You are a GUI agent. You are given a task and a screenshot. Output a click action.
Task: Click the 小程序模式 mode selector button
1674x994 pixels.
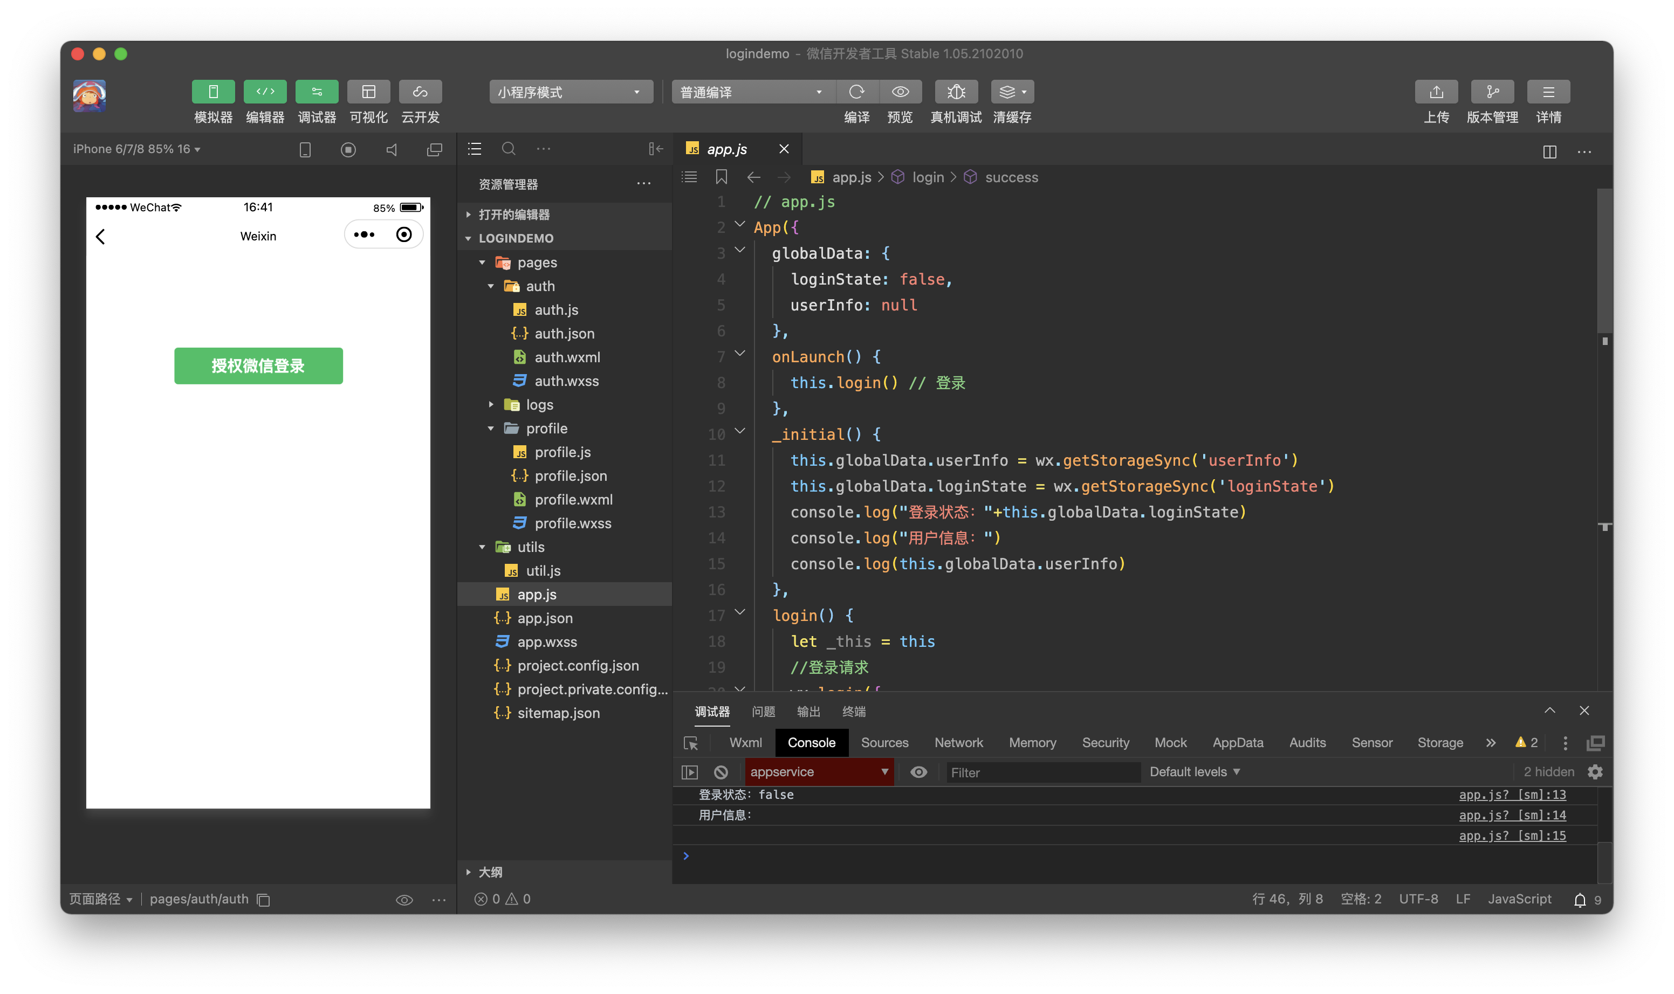tap(572, 91)
